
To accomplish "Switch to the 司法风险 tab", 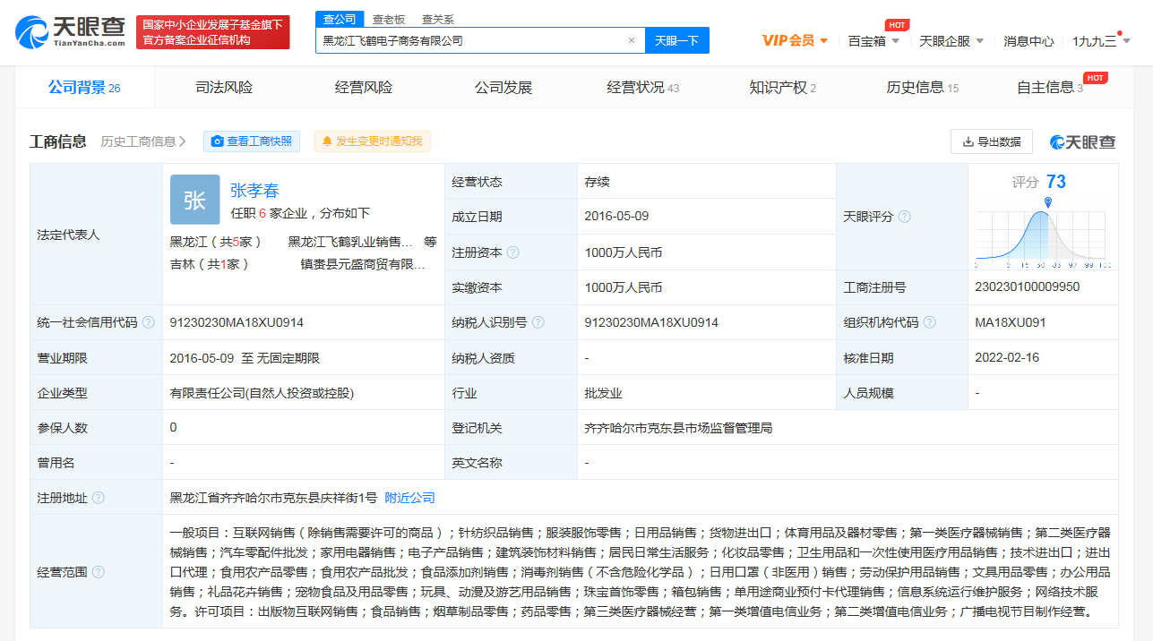I will (224, 88).
